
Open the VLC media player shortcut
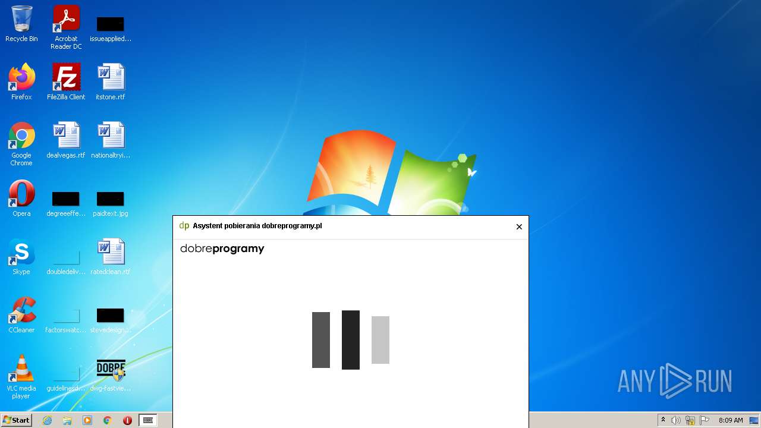pos(21,377)
